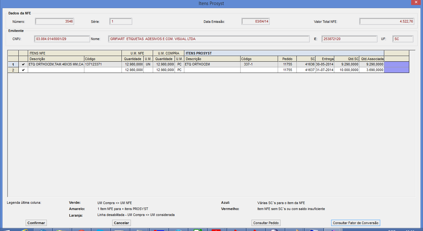Click the Cancelar button
423x231 pixels.
click(122, 223)
